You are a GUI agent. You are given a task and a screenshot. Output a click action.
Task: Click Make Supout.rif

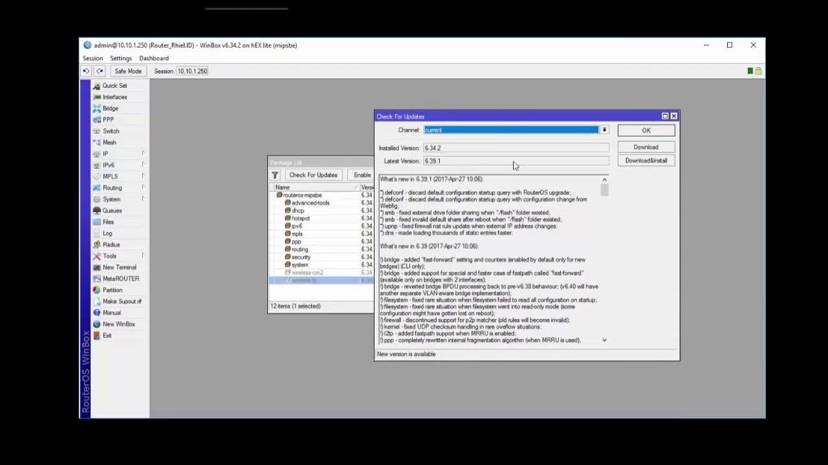coord(122,301)
